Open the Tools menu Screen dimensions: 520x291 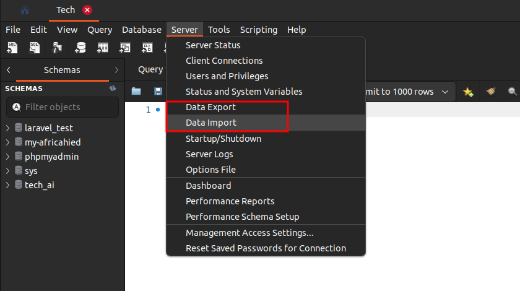pos(219,30)
